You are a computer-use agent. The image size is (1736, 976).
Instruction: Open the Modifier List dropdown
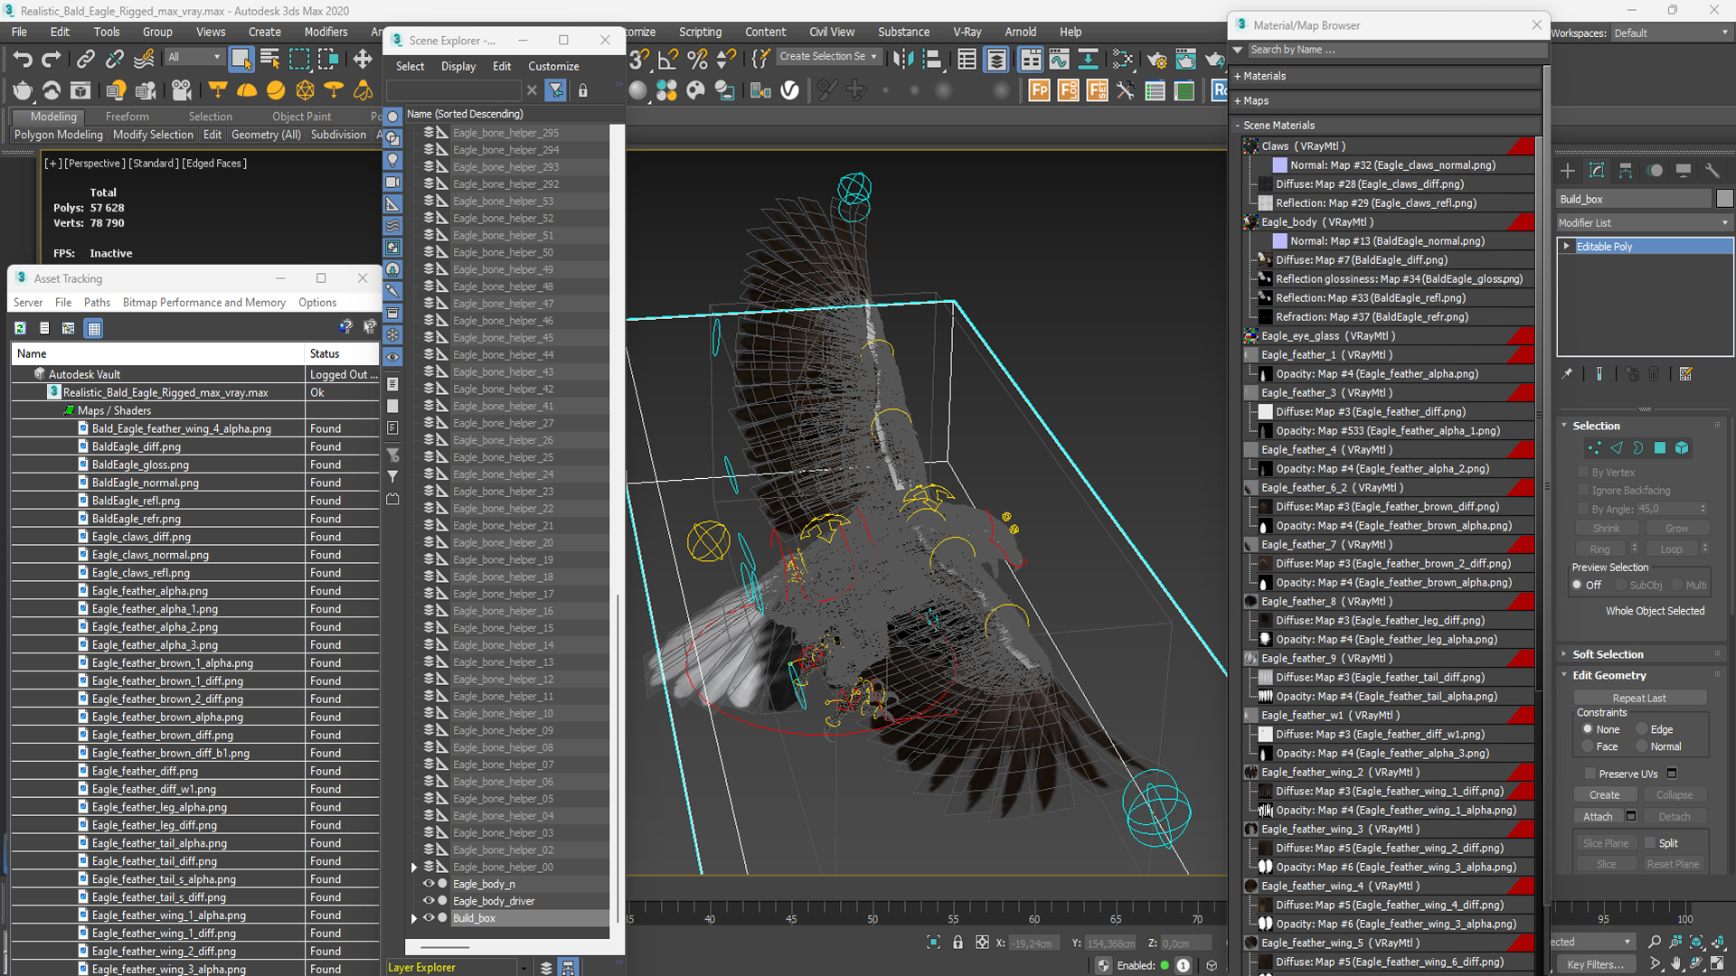1644,222
